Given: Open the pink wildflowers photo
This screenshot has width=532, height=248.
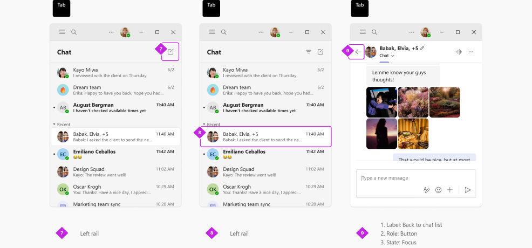Looking at the screenshot, I should click(x=413, y=102).
